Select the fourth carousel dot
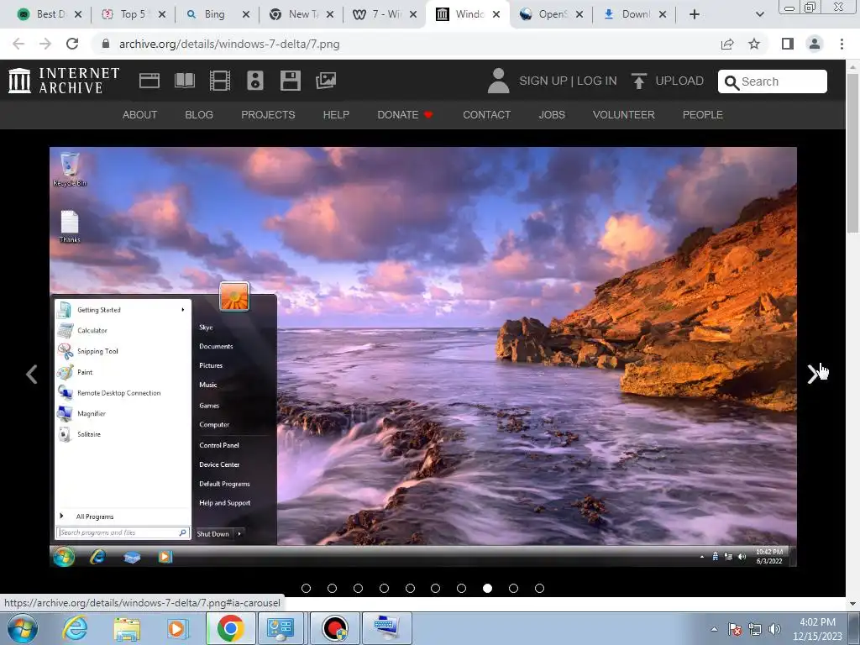Viewport: 860px width, 645px height. [384, 589]
